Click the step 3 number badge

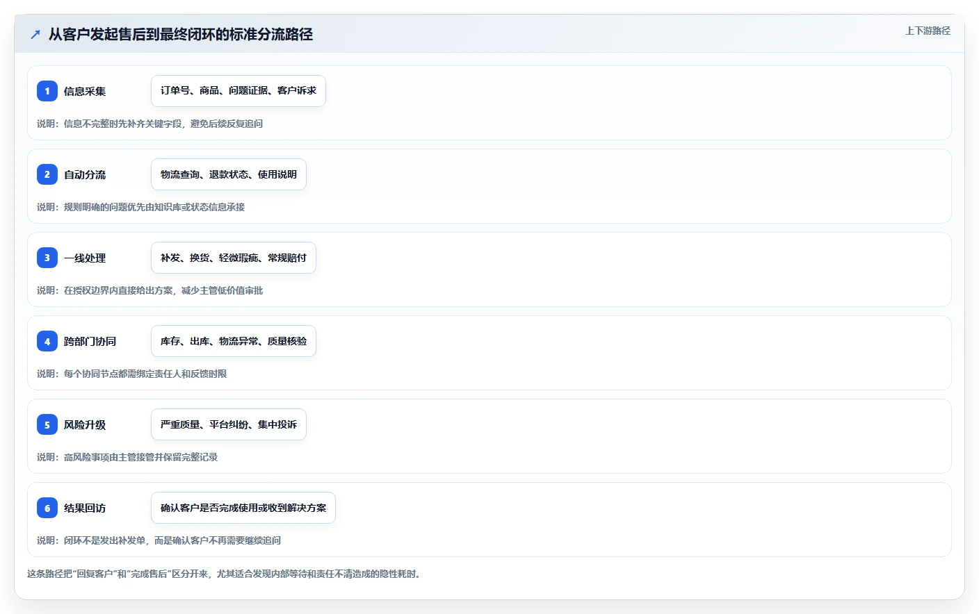click(47, 258)
